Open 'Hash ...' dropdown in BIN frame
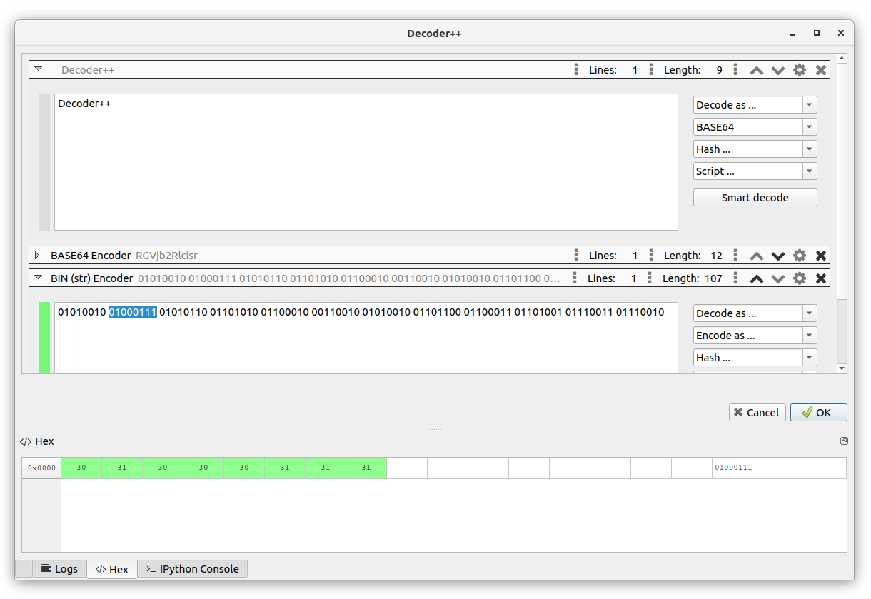The width and height of the screenshot is (871, 599). [755, 358]
